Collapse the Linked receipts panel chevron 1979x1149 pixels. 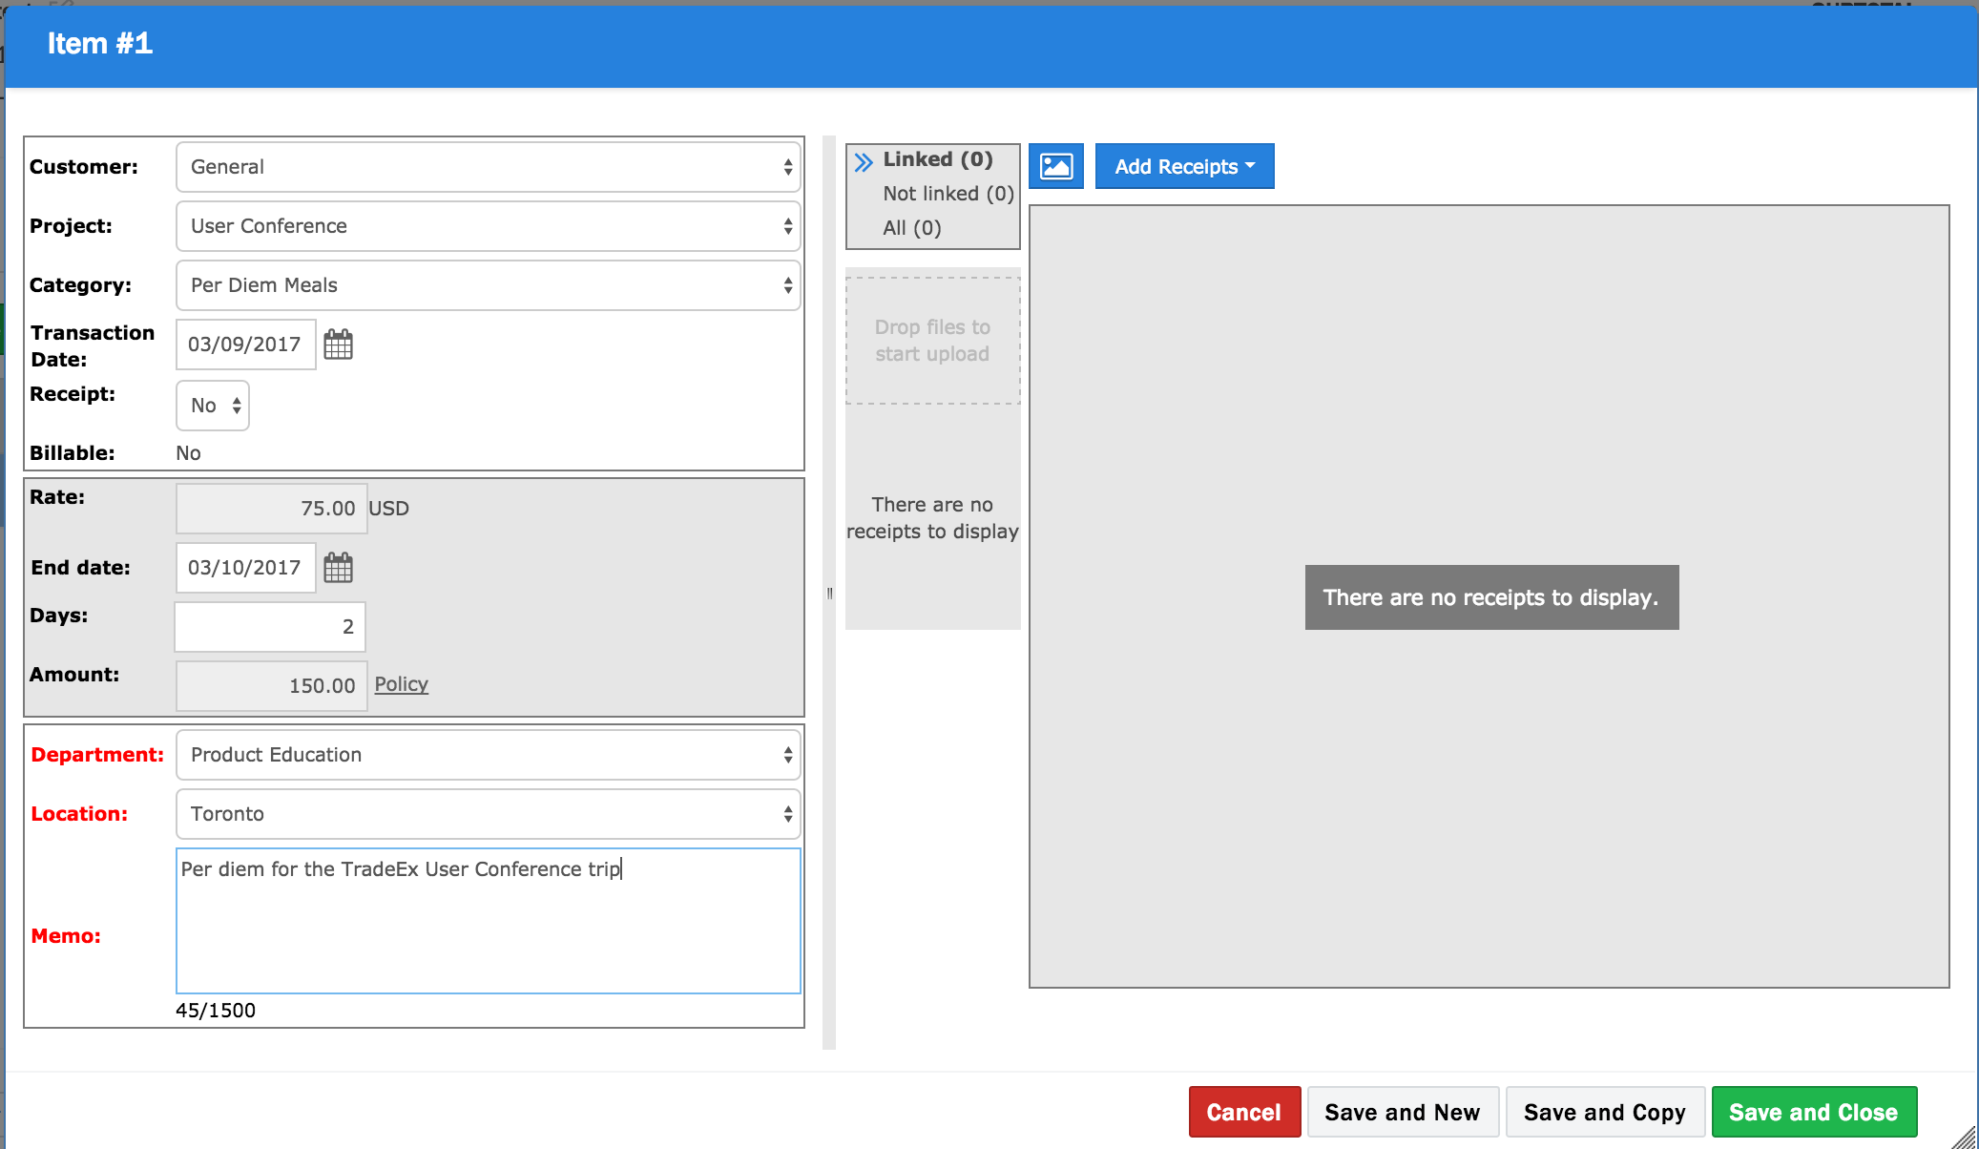(864, 161)
